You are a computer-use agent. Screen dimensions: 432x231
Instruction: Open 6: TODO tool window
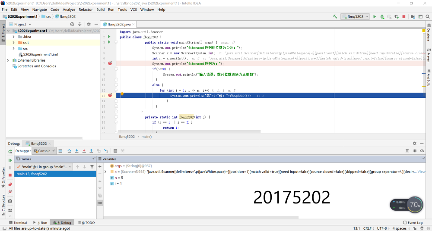[x=86, y=222]
